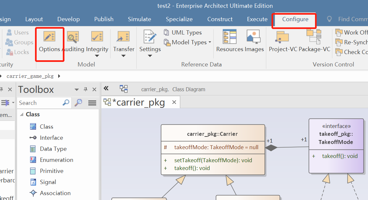Screen dimensions: 368x200
Task: Click the diagram type icon beside chevrons
Action: pyautogui.click(x=124, y=89)
